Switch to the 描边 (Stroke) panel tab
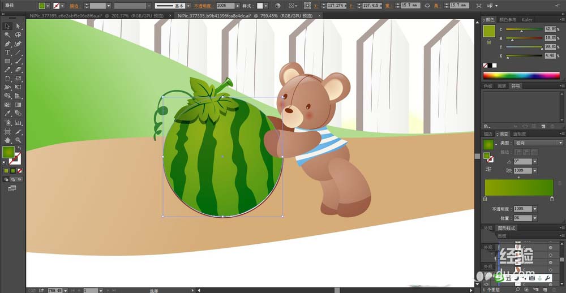 (488, 134)
